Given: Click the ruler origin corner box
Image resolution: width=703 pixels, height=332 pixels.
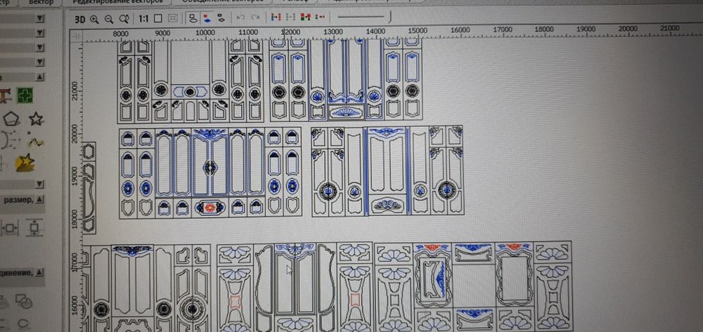Looking at the screenshot, I should (76, 36).
